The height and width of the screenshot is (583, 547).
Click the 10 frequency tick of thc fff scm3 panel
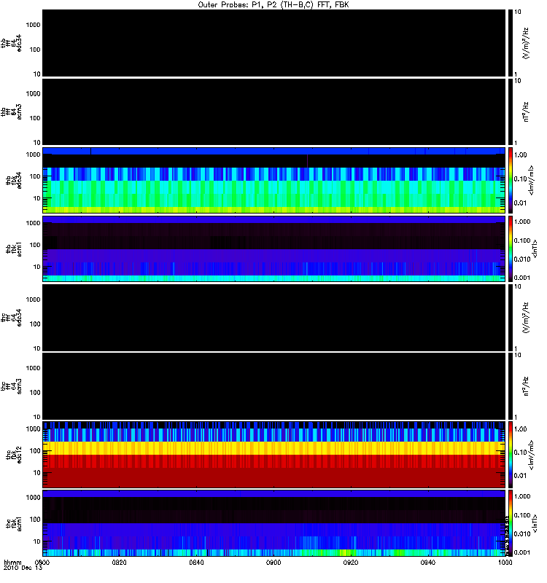click(x=37, y=417)
